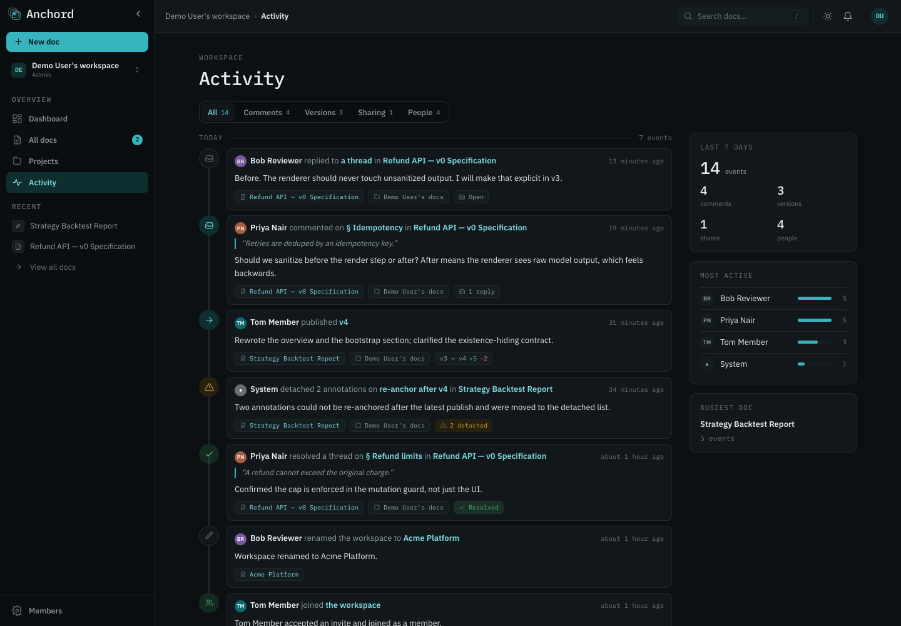
Task: Switch to the Sharing tab
Action: tap(375, 113)
